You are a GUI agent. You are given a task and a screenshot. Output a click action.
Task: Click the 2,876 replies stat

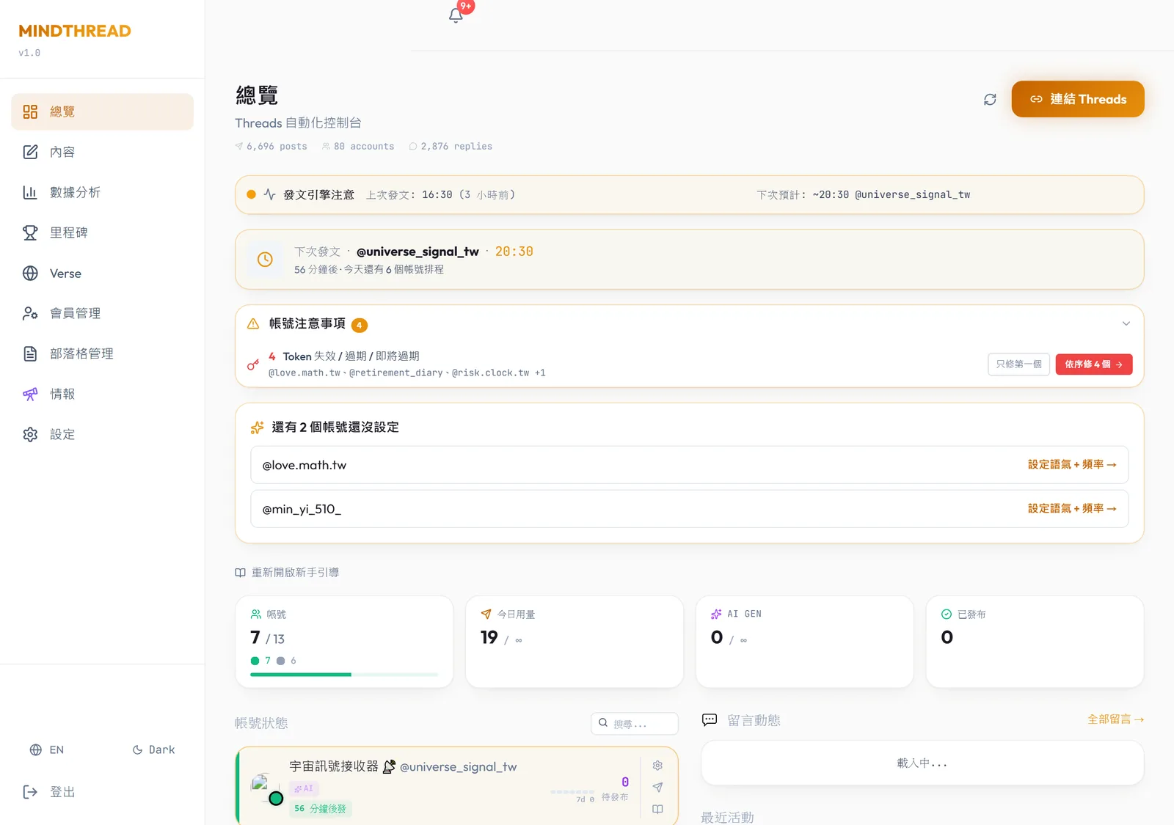click(x=451, y=147)
